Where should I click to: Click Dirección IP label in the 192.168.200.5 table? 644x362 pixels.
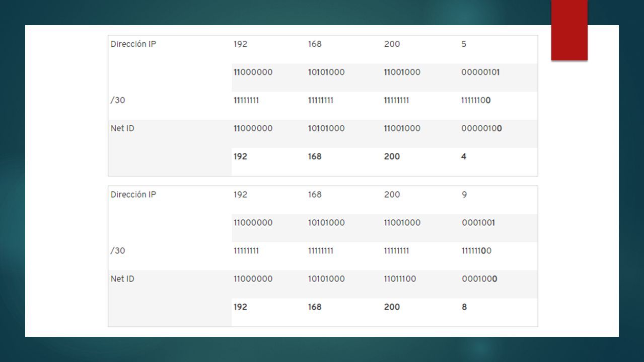coord(133,44)
